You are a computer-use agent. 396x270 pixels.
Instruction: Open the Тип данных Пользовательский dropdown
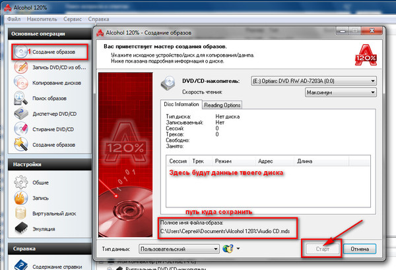click(179, 249)
